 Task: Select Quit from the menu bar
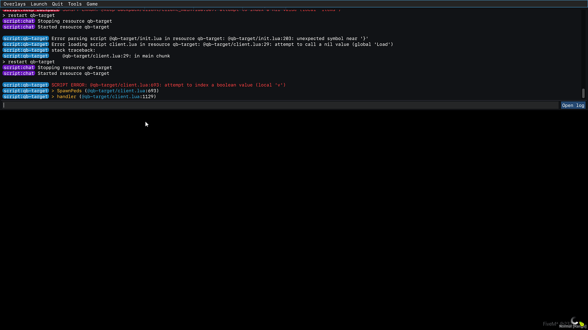(57, 4)
